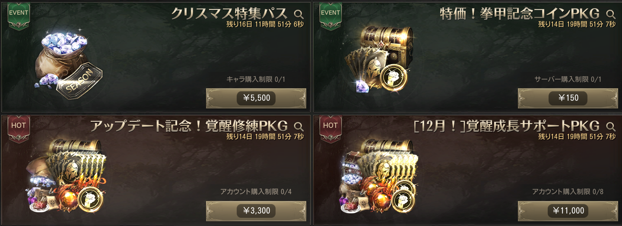Click the HOT badge on 覚醒修練PKG
The image size is (622, 226).
pyautogui.click(x=19, y=129)
